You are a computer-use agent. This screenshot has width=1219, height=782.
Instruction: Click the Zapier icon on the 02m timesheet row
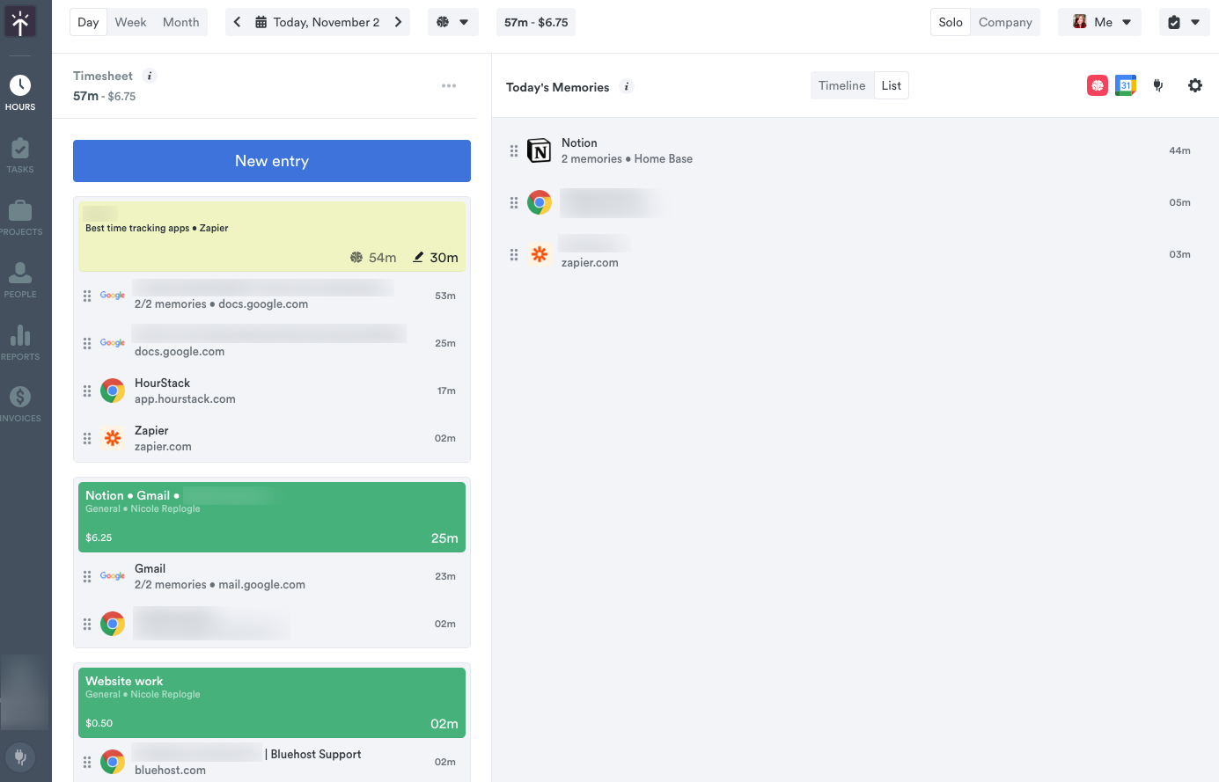(x=113, y=438)
